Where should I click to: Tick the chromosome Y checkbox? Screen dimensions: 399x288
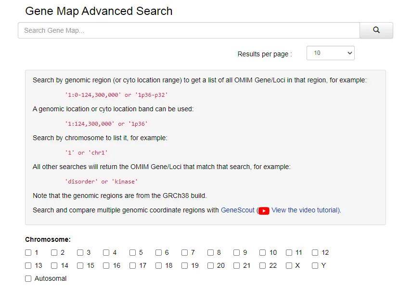point(315,265)
